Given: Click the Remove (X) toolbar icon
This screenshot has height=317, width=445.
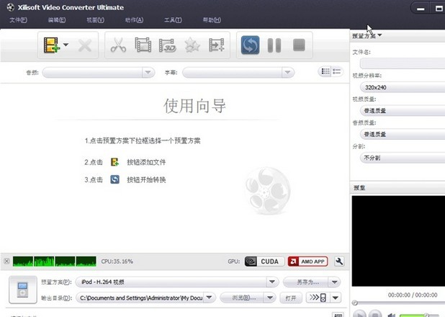Looking at the screenshot, I should pos(84,45).
